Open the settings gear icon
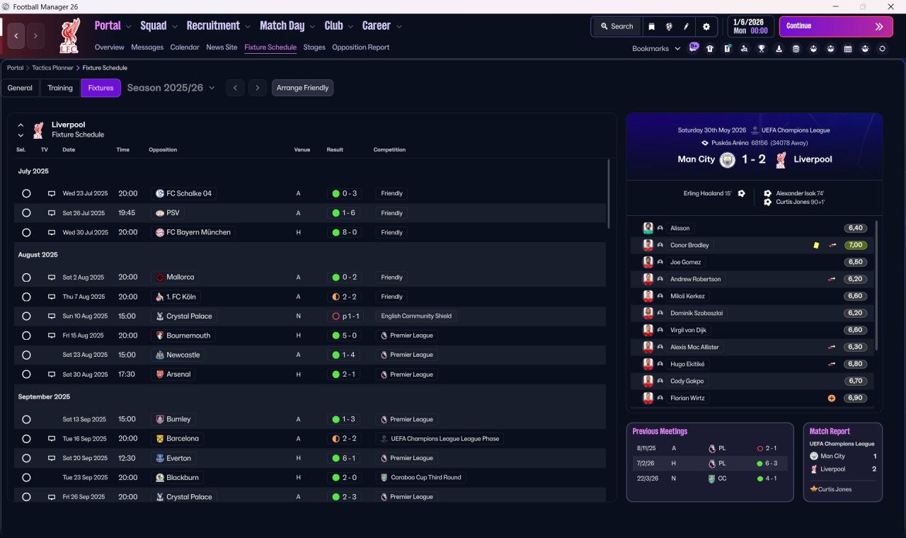 (706, 27)
